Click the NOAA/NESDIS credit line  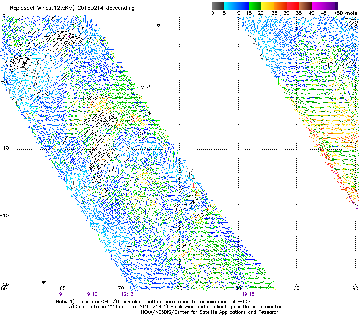click(x=210, y=312)
